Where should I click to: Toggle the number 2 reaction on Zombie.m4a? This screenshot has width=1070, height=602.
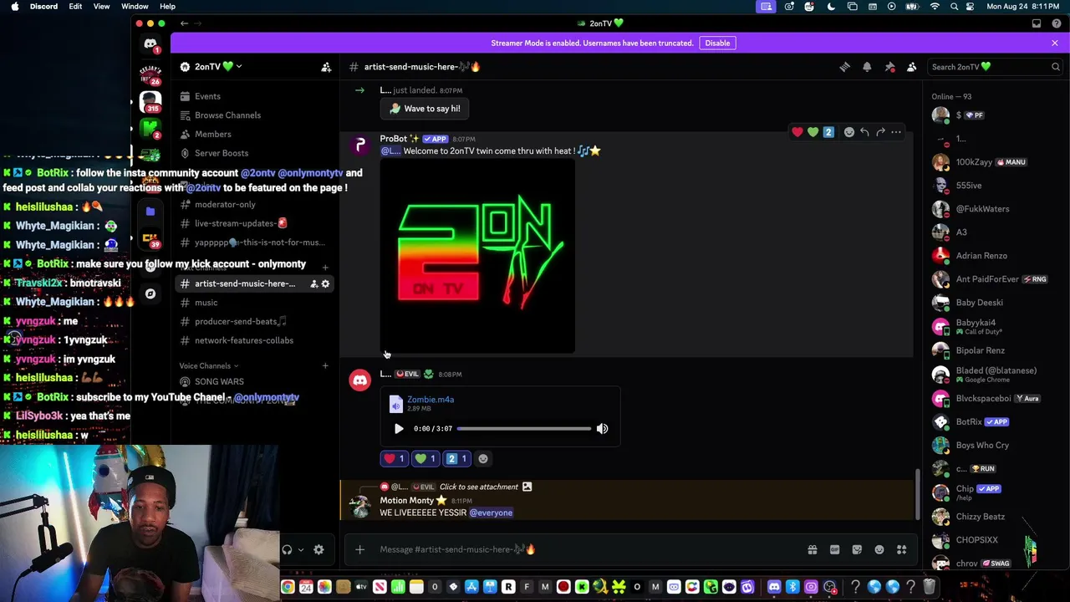tap(456, 458)
